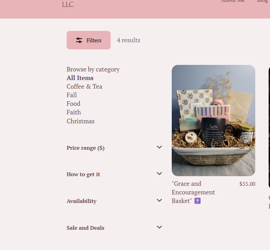Click the $55.00 price label
This screenshot has width=270, height=250.
click(x=247, y=184)
